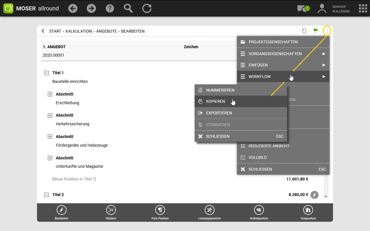Viewport: 370px width, 231px height.
Task: Click the scrollbar down arrow
Action: [x=326, y=196]
